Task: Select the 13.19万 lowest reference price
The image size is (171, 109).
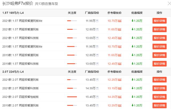Action: [x=112, y=88]
